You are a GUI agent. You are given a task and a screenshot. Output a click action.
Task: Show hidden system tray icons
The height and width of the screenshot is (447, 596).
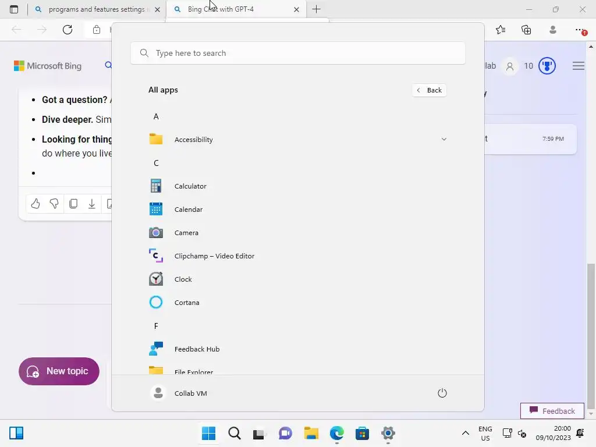click(465, 433)
